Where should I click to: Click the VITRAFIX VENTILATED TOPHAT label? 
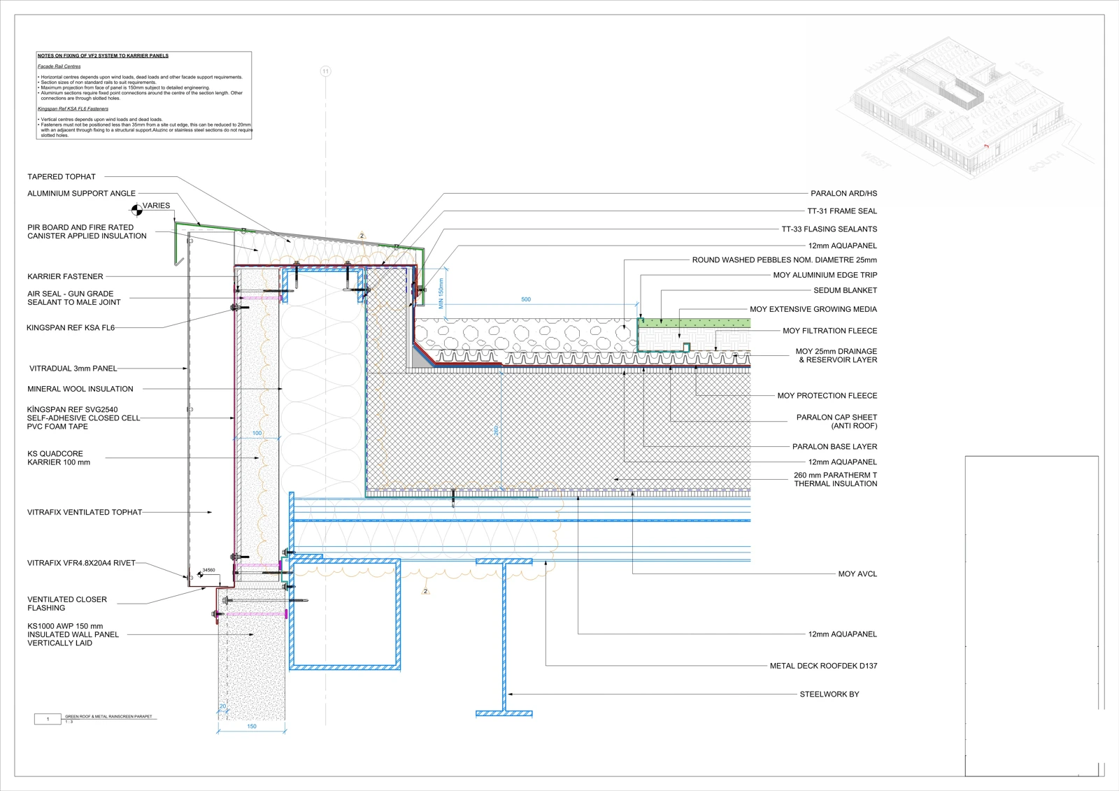click(85, 513)
